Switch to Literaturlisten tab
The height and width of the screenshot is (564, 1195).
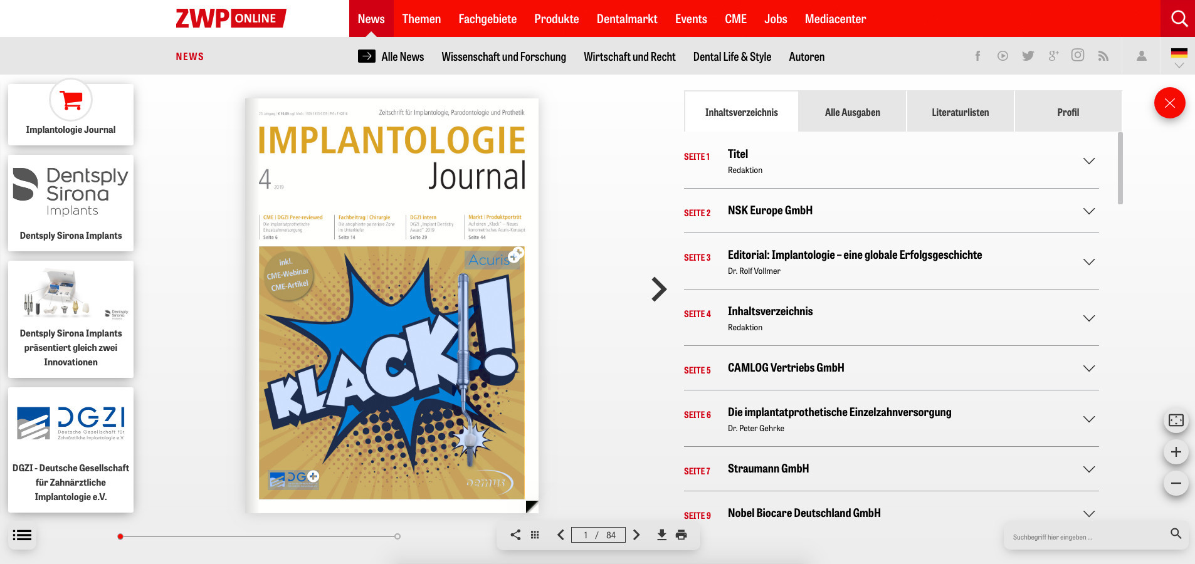960,112
